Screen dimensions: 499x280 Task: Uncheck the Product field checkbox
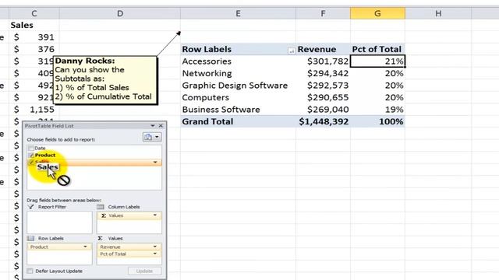pos(31,156)
